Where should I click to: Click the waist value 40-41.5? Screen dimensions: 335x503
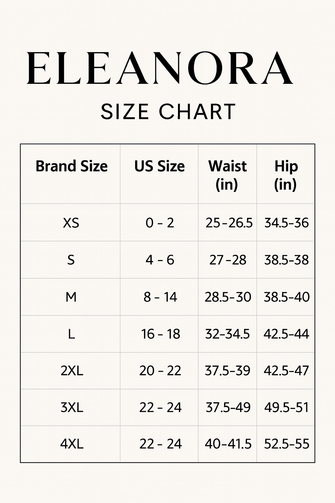(x=228, y=444)
